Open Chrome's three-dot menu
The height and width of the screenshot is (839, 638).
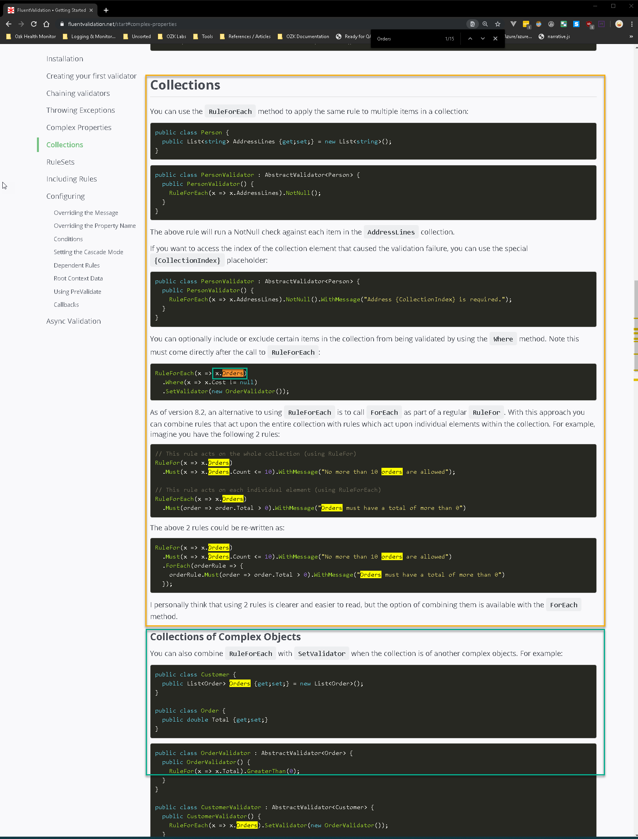click(x=632, y=24)
